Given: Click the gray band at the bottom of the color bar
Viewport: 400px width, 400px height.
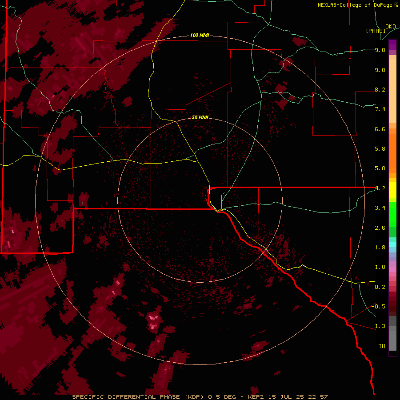Looking at the screenshot, I should [392, 334].
